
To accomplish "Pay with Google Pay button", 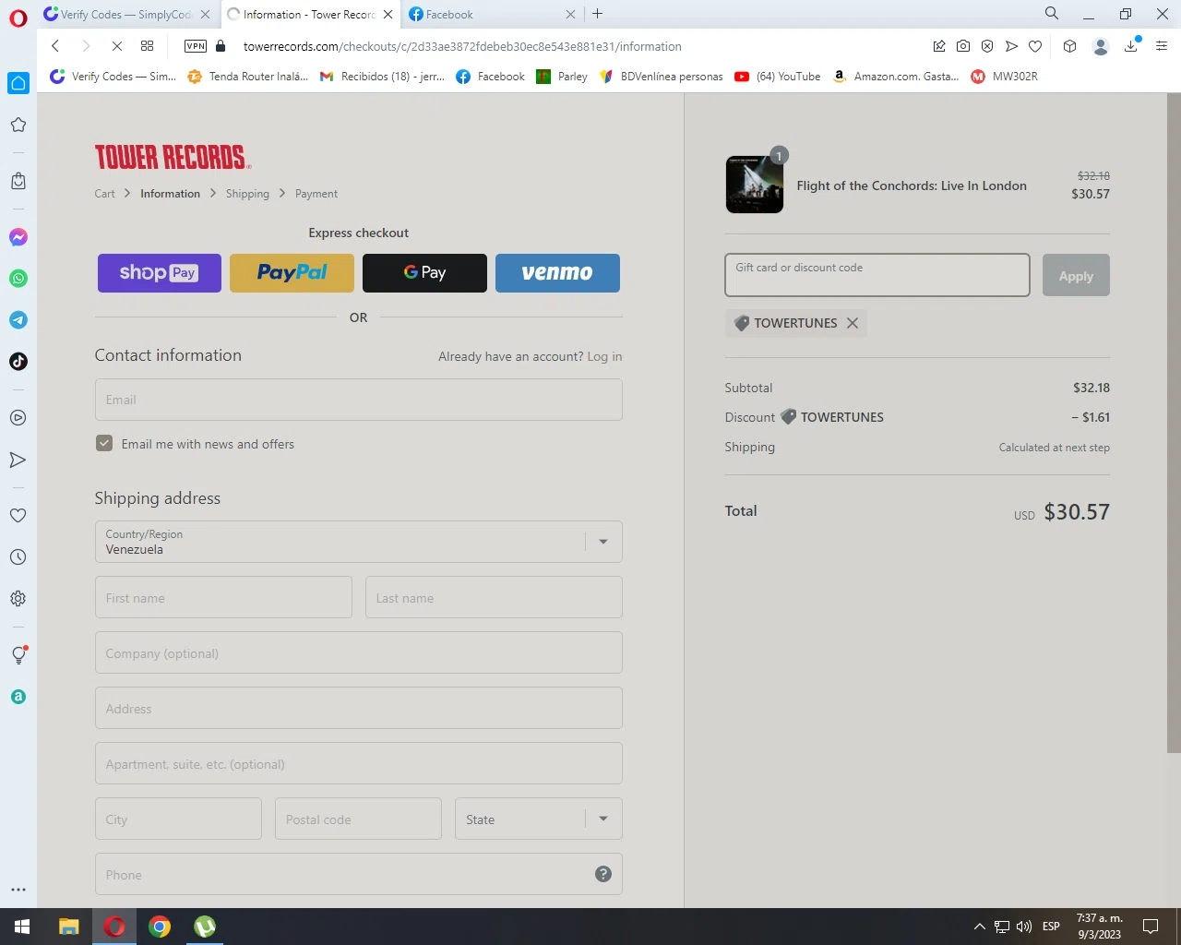I will click(424, 273).
